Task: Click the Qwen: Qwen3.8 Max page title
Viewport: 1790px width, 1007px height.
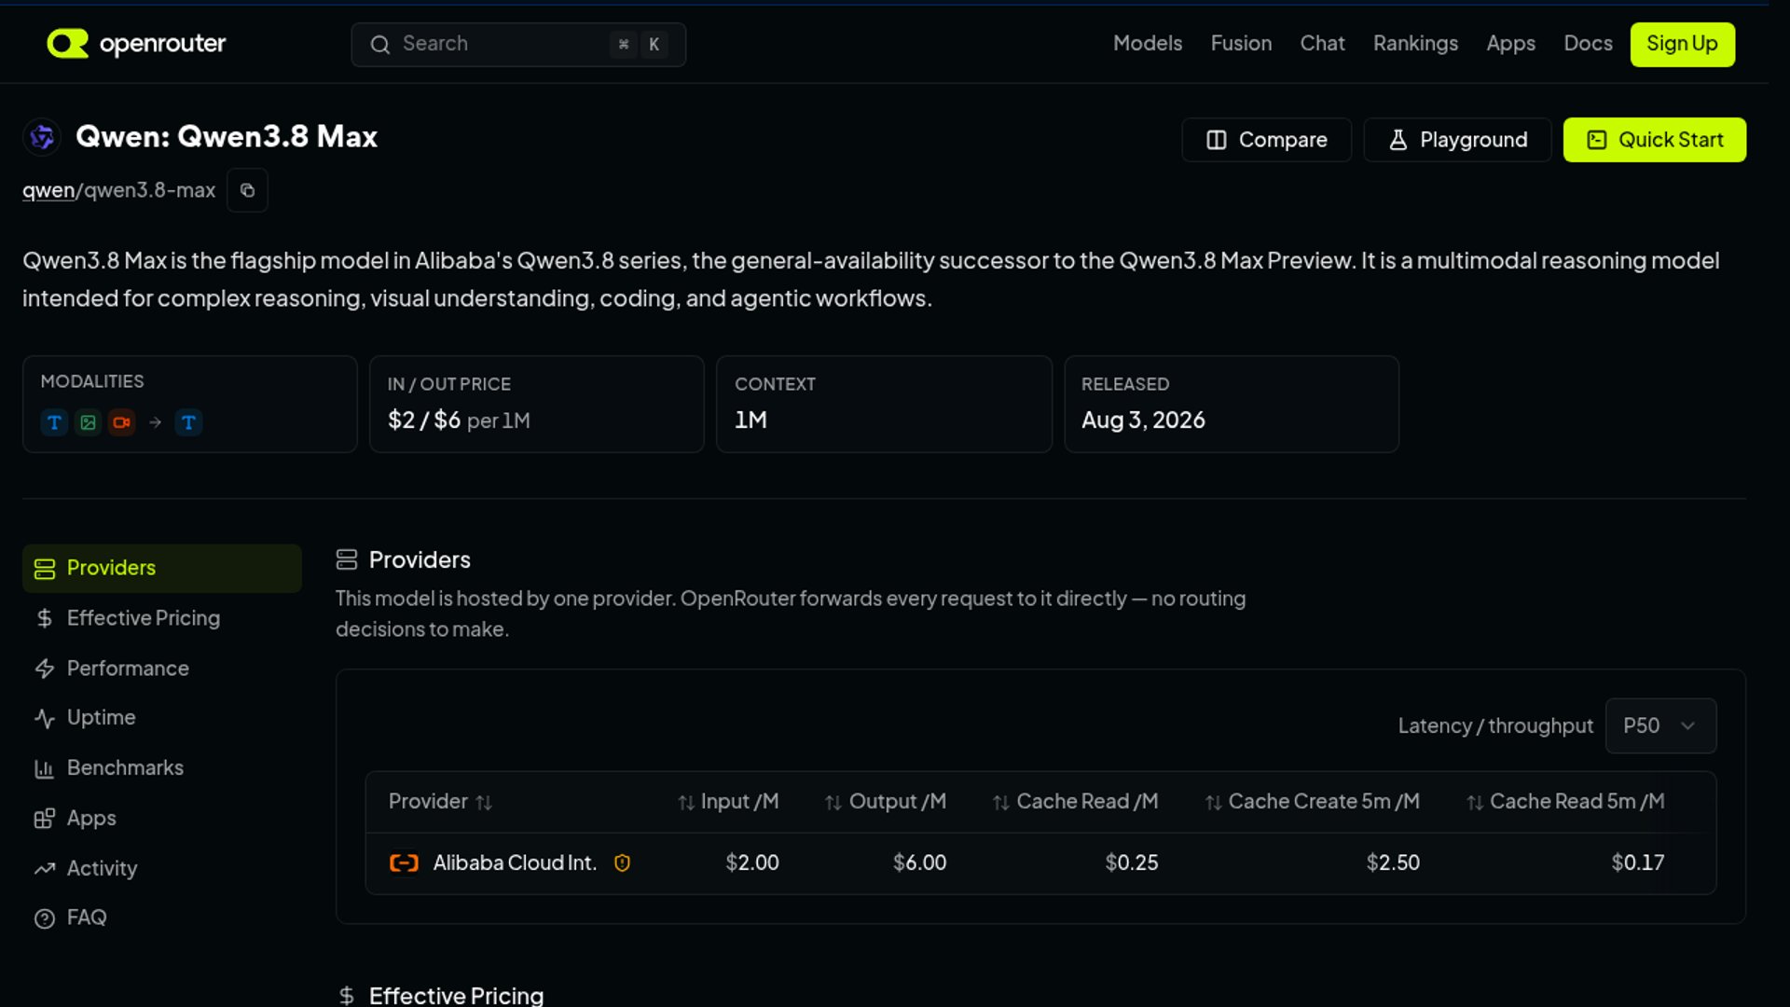Action: point(227,137)
